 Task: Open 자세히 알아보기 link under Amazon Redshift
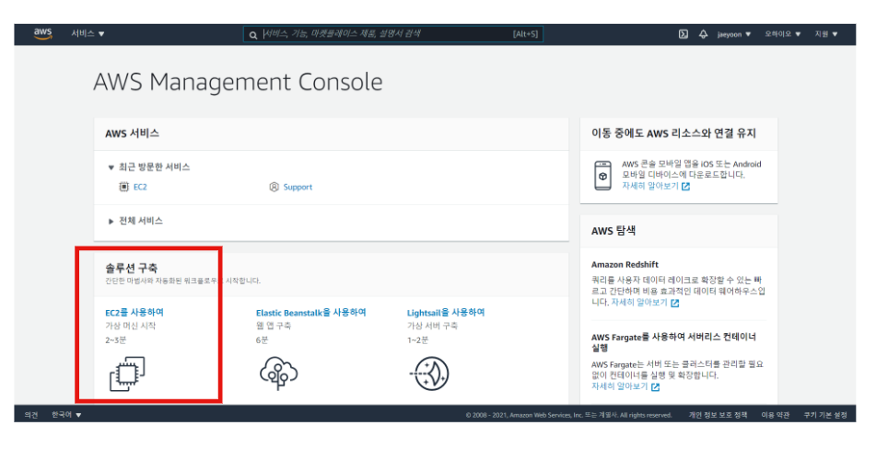pos(638,302)
